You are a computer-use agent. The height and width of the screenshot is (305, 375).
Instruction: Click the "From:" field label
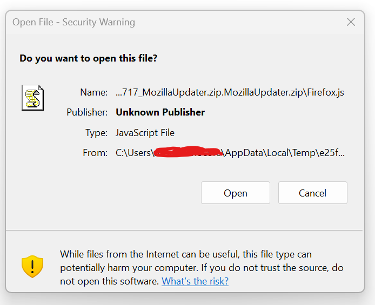[x=95, y=153]
